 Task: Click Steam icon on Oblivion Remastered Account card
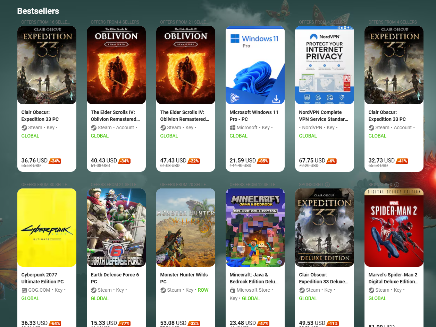click(93, 127)
